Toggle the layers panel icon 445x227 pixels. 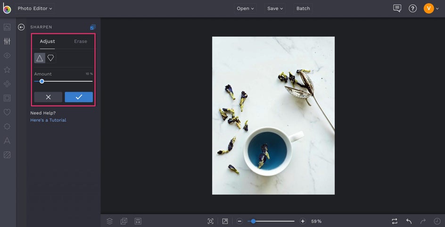(109, 221)
